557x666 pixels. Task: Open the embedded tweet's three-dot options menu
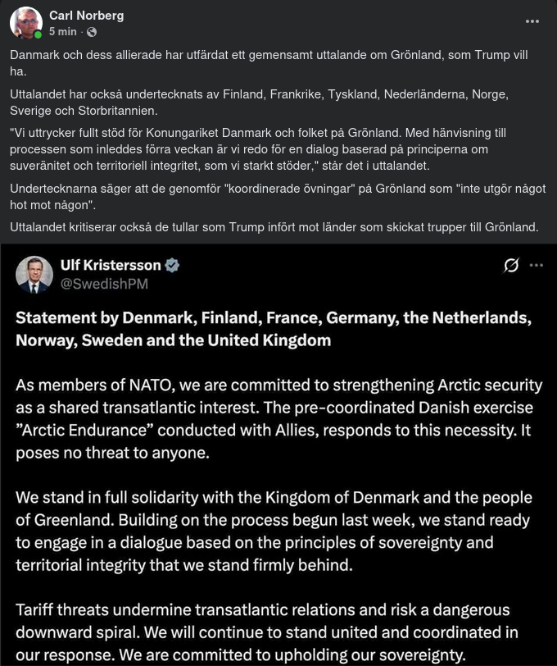[538, 265]
